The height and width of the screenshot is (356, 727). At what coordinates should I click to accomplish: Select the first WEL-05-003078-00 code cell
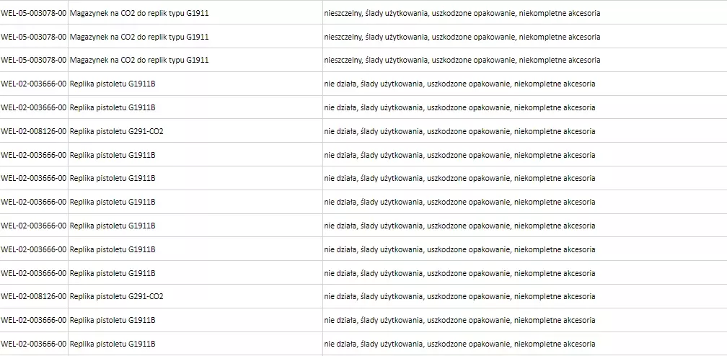click(34, 13)
